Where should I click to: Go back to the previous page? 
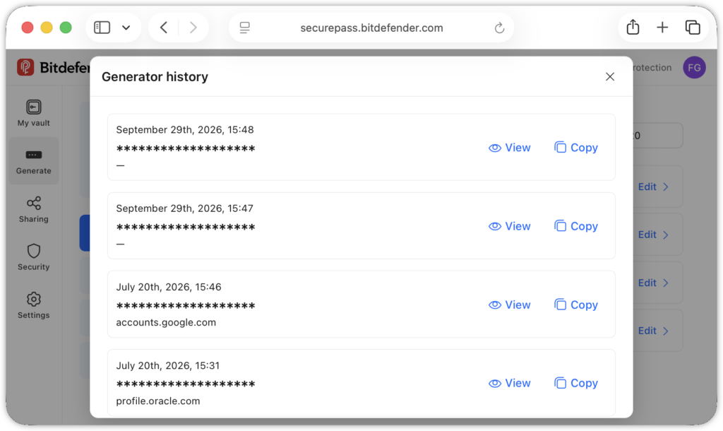click(164, 28)
